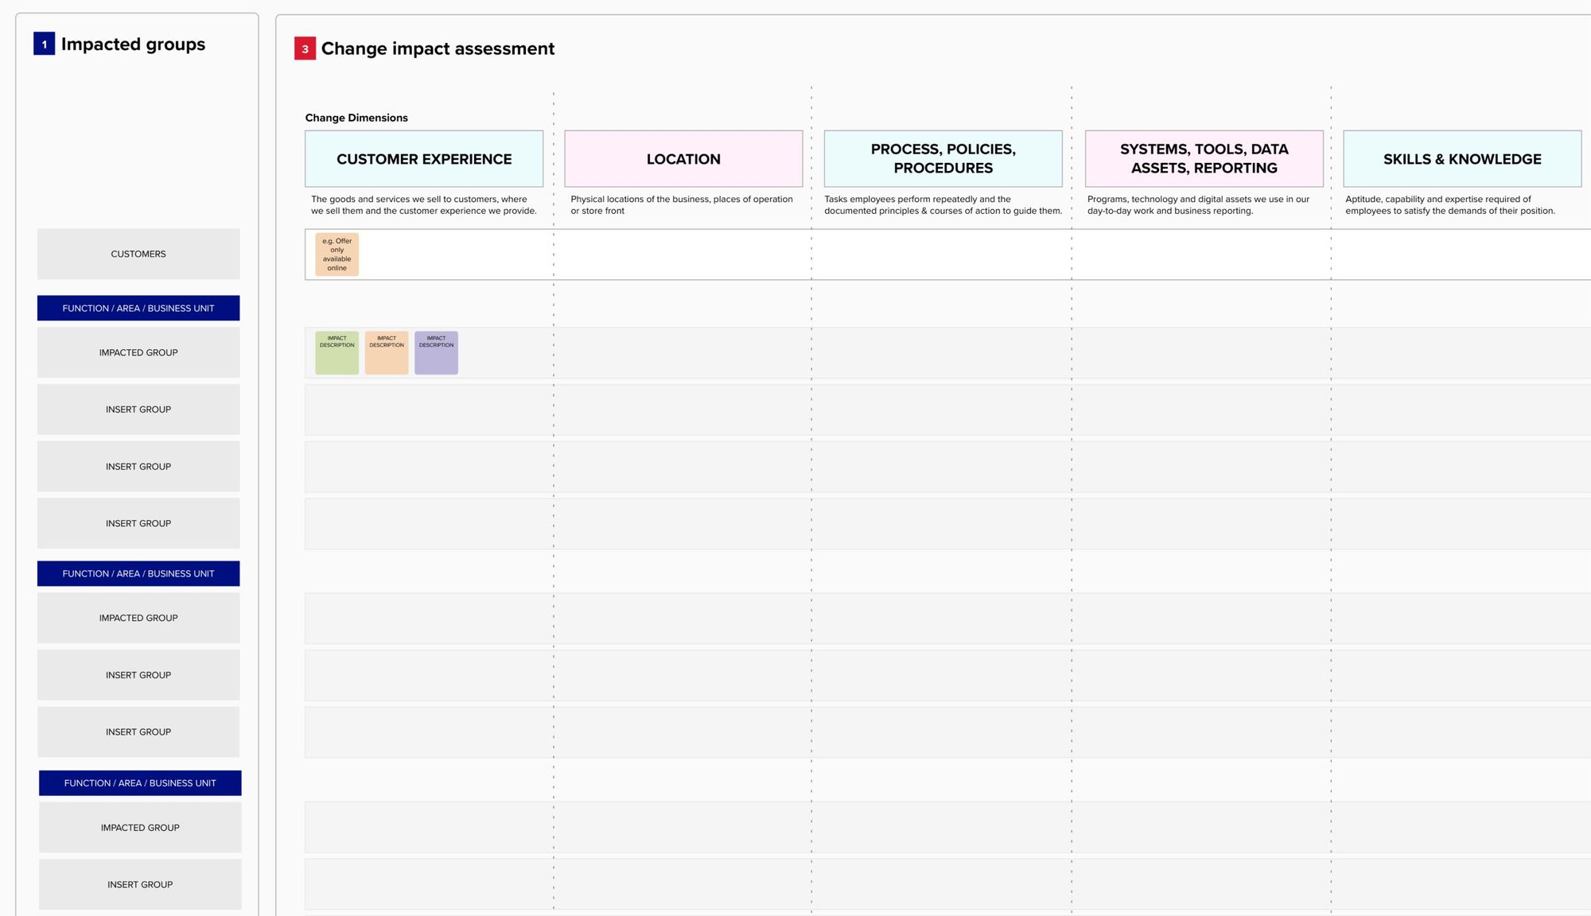Select the middle FUNCTION / AREA / BUSINESS UNIT banner

point(138,573)
